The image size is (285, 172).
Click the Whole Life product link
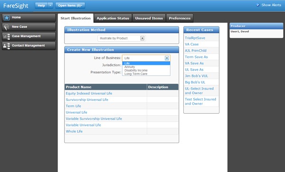coord(74,131)
